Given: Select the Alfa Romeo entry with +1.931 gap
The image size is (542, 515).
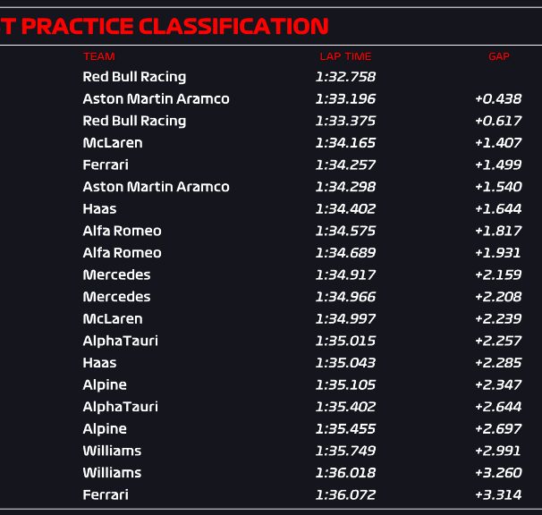Looking at the screenshot, I should (x=271, y=253).
